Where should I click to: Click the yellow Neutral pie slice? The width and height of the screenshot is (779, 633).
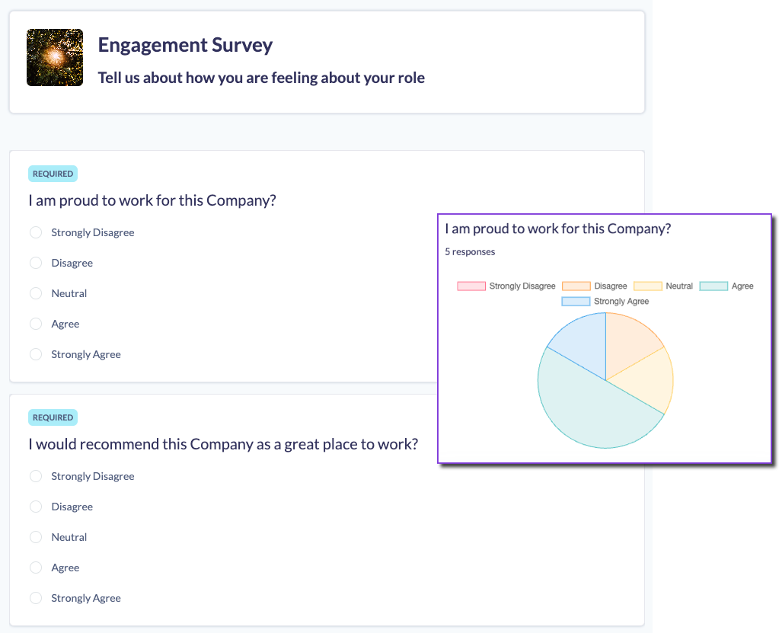(647, 381)
